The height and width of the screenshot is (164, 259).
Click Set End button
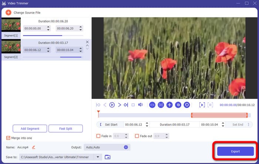pyautogui.click(x=239, y=124)
